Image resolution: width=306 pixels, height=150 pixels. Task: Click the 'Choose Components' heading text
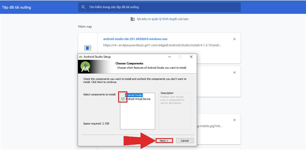pyautogui.click(x=129, y=63)
